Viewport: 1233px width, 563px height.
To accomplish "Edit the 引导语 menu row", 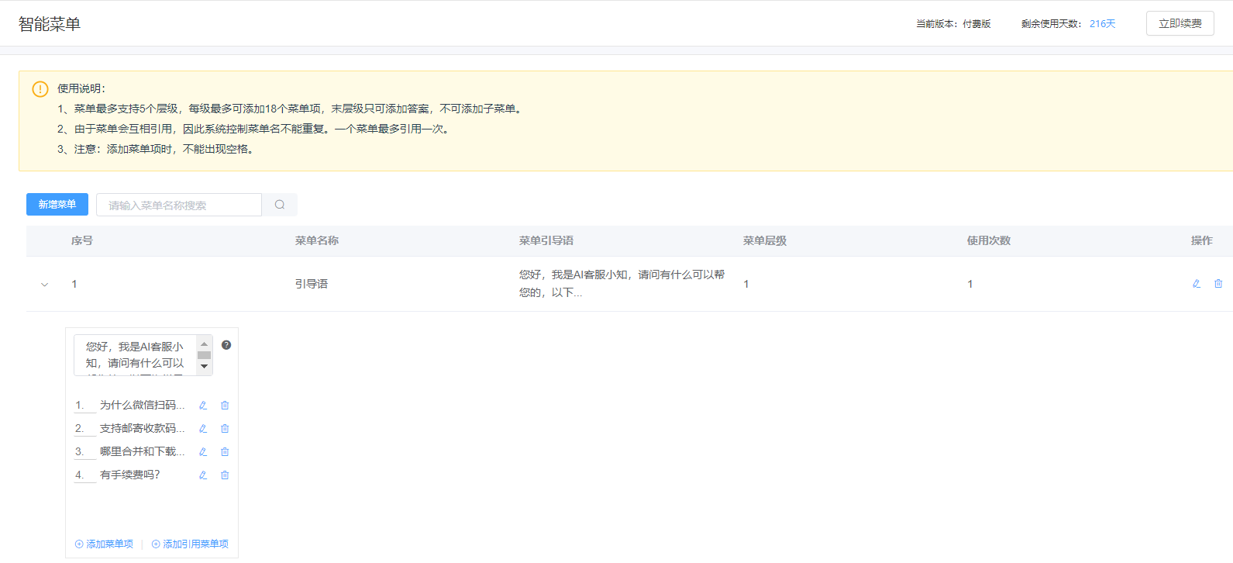I will point(1197,284).
